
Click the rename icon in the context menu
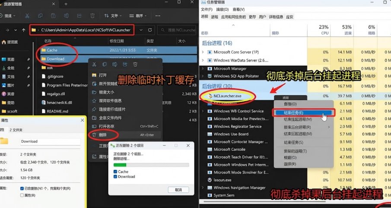tap(114, 64)
